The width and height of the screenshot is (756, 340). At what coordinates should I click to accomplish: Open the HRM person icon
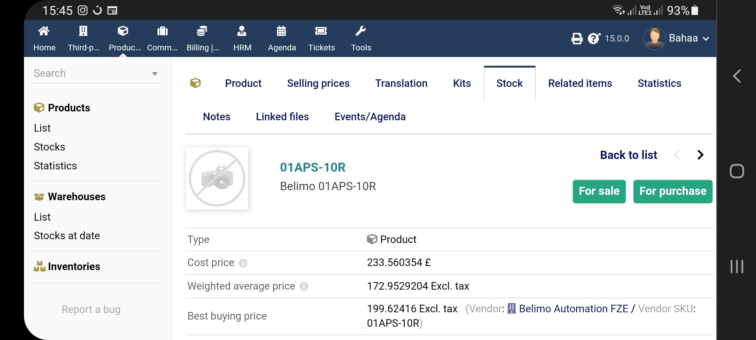coord(242,31)
